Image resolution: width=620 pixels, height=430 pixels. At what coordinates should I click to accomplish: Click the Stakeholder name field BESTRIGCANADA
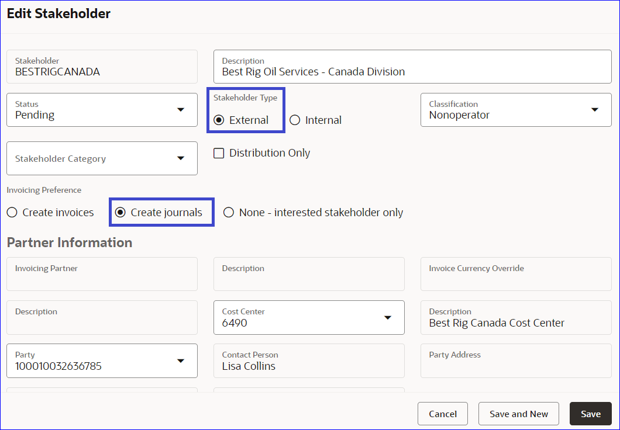coord(102,67)
